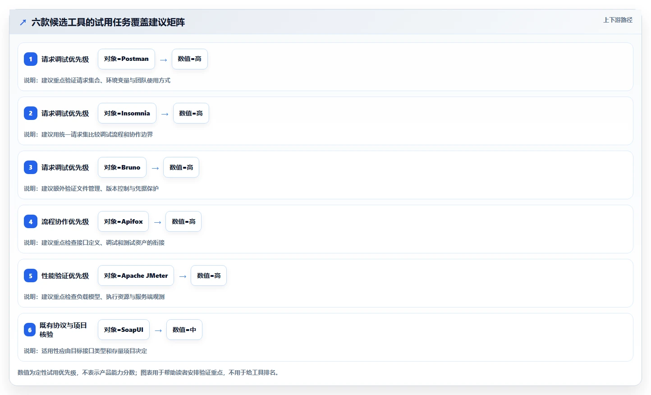Click the title 六款候选工具的试用任务覆盖建议矩阵
651x395 pixels.
pyautogui.click(x=108, y=22)
